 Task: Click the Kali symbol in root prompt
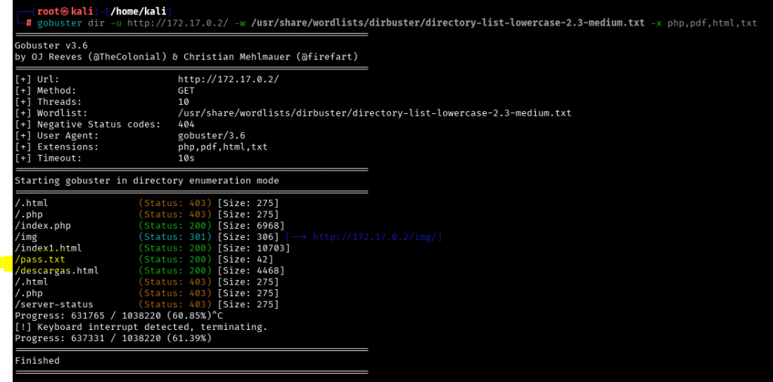(62, 11)
